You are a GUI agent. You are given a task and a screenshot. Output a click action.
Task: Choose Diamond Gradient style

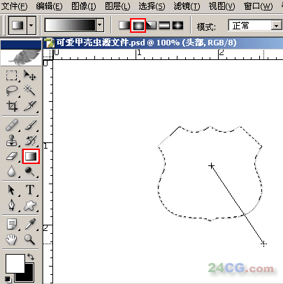point(177,25)
